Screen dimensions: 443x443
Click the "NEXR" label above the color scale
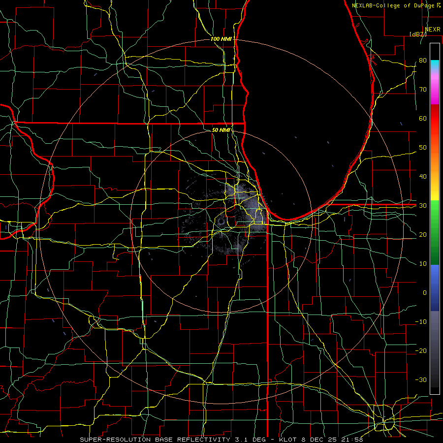point(433,30)
